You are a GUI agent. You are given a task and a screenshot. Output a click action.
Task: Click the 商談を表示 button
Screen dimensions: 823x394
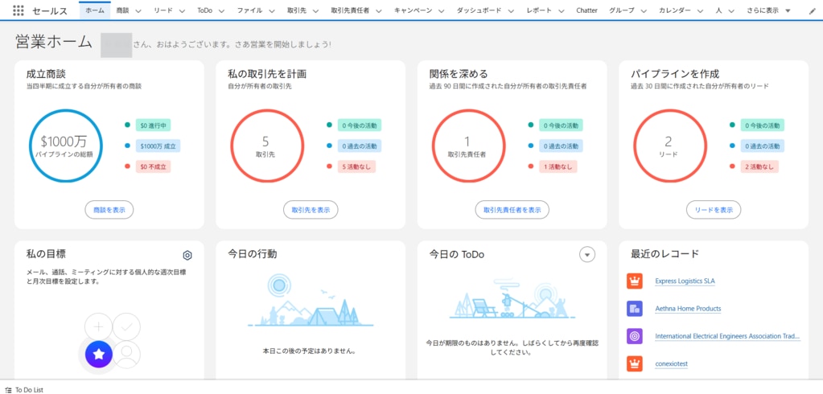pos(109,210)
